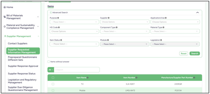Open Preprepared Questionnaire Different Sets

coord(22,58)
